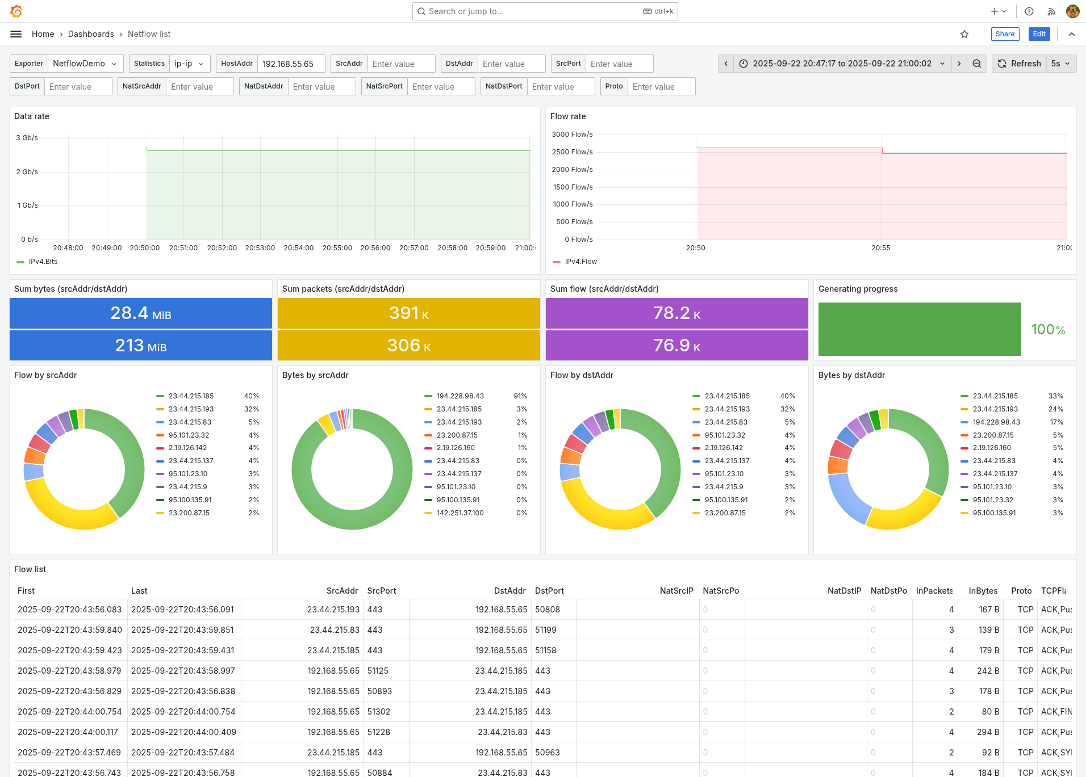Click the Edit button
Viewport: 1086px width, 777px height.
coord(1039,34)
